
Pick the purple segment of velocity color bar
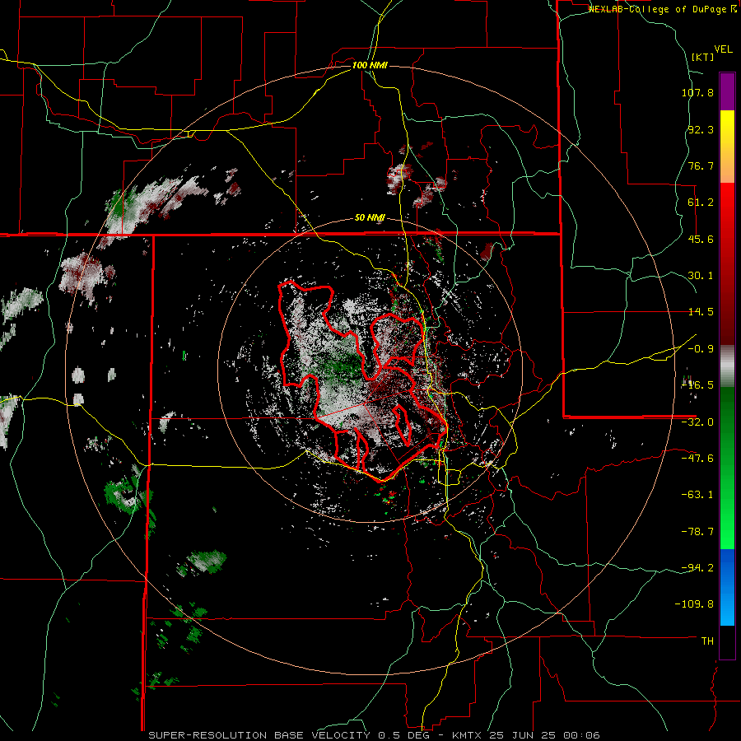pyautogui.click(x=727, y=91)
